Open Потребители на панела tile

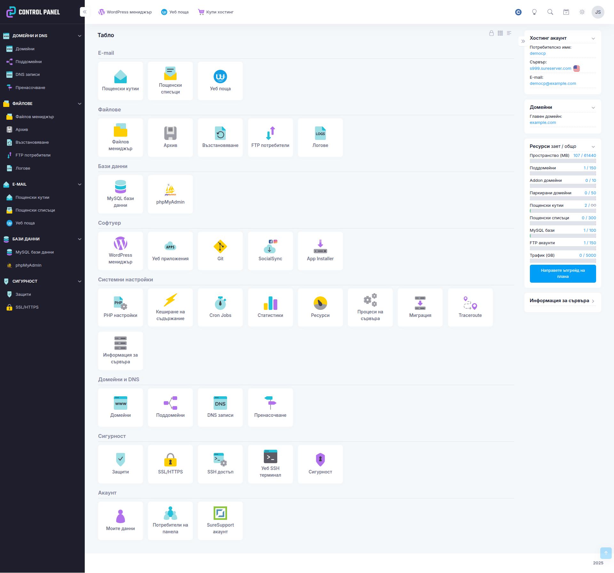point(170,521)
